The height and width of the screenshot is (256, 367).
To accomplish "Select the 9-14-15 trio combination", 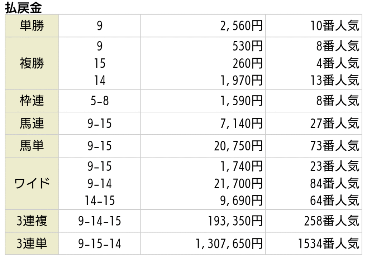I will [100, 221].
